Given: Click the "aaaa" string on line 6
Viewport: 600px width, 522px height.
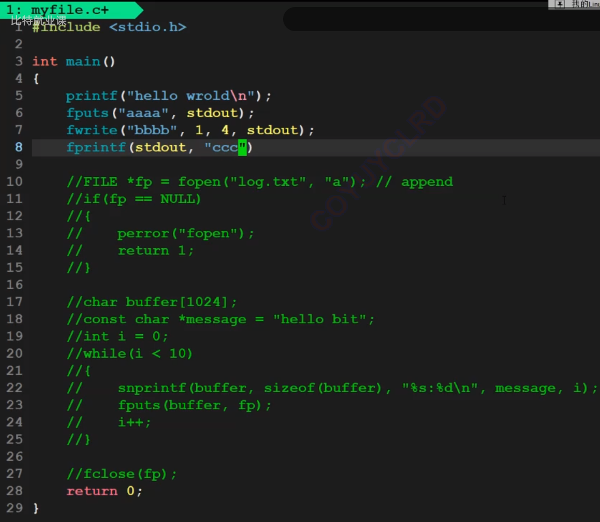Looking at the screenshot, I should pyautogui.click(x=143, y=113).
